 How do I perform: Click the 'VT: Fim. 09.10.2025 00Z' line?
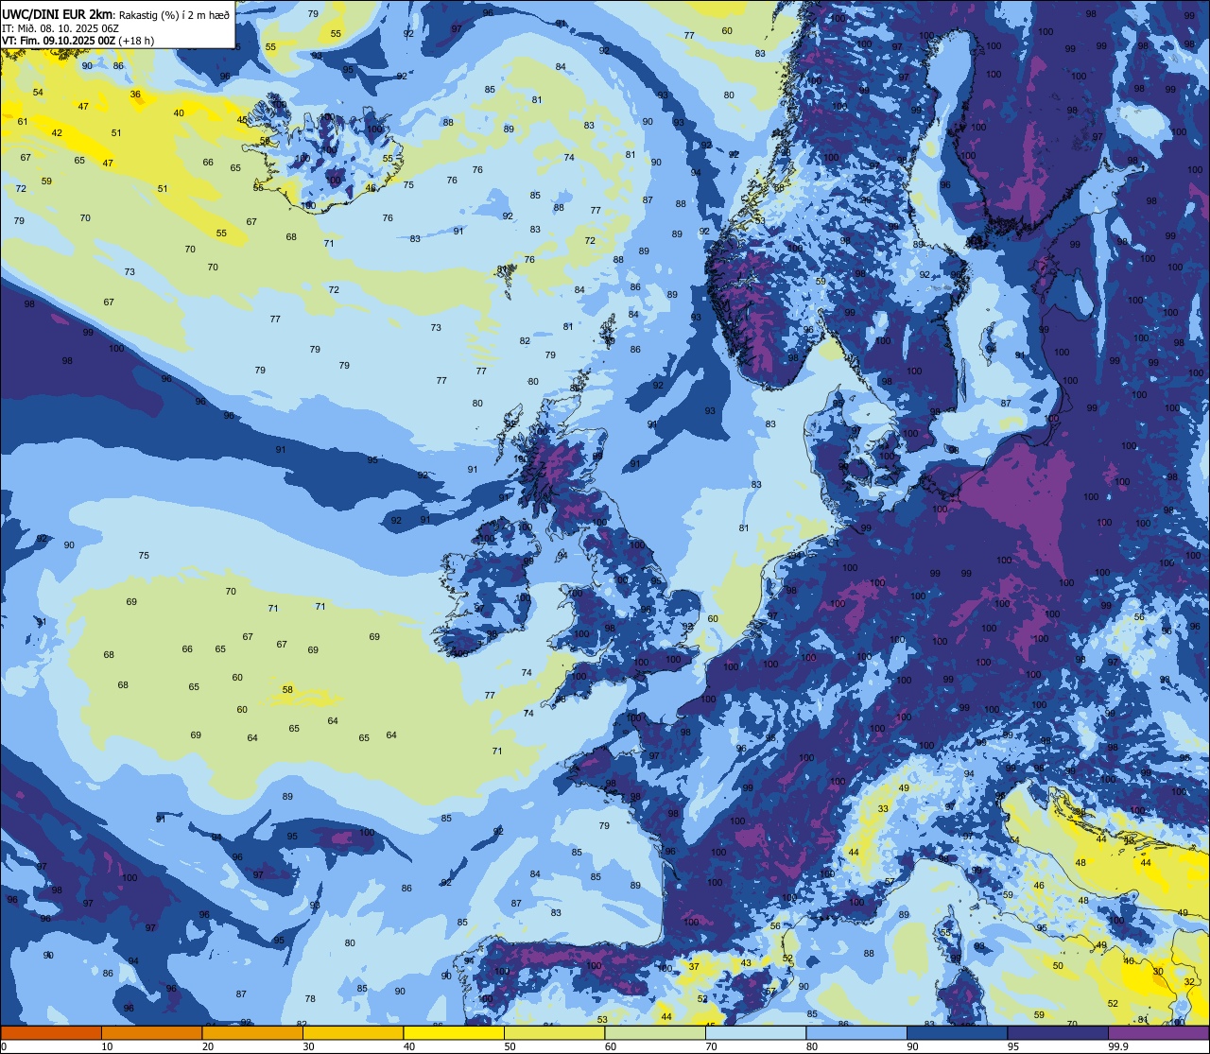(x=59, y=41)
